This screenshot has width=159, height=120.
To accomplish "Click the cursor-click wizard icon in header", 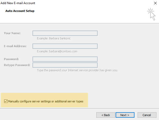I will pyautogui.click(x=152, y=14).
